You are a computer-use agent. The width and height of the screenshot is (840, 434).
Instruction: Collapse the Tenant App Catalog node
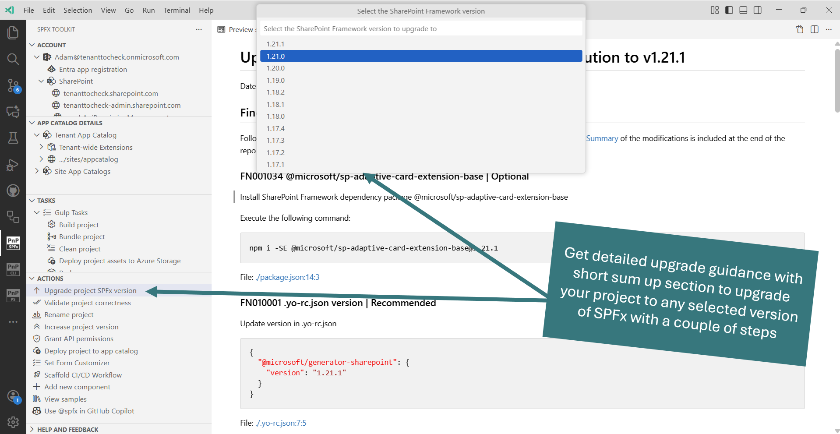pos(37,135)
